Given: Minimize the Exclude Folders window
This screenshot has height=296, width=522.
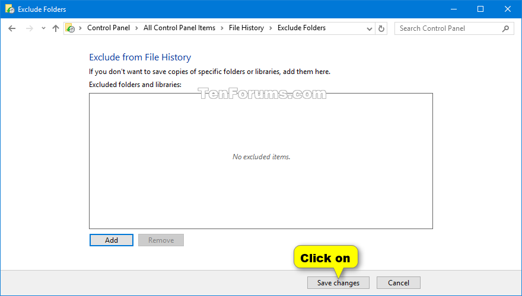Looking at the screenshot, I should [x=453, y=9].
